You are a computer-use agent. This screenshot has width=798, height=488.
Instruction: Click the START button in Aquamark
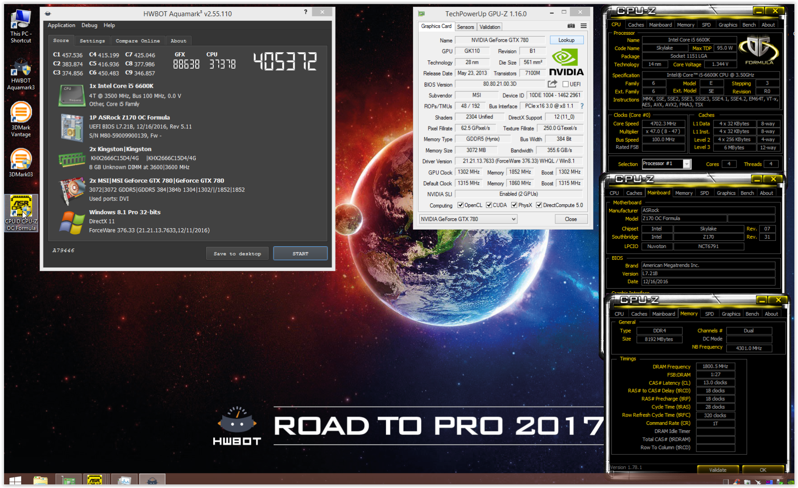[300, 253]
